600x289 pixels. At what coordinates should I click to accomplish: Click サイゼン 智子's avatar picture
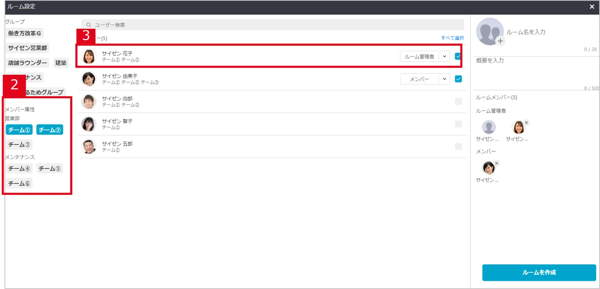pos(89,124)
